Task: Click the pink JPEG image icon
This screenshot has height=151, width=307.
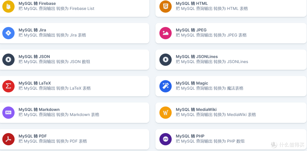Action: click(x=165, y=33)
